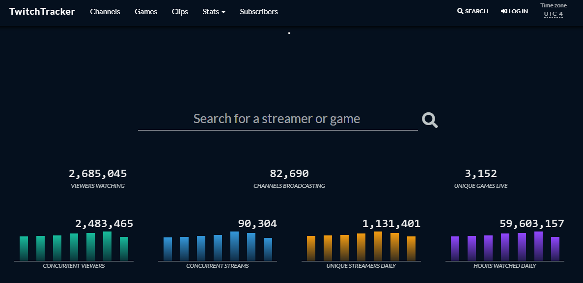This screenshot has height=283, width=583.
Task: Select the Channels Broadcasting count 82,690
Action: click(x=289, y=174)
